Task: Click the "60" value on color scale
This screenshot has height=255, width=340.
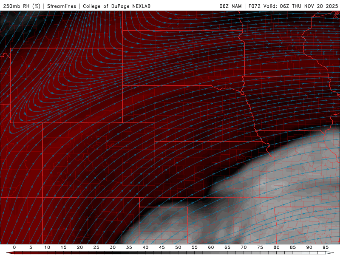Action: coord(211,247)
